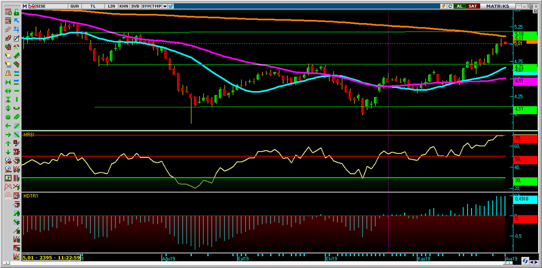Click the orange 5,01 price label
Image resolution: width=542 pixels, height=268 pixels.
525,42
